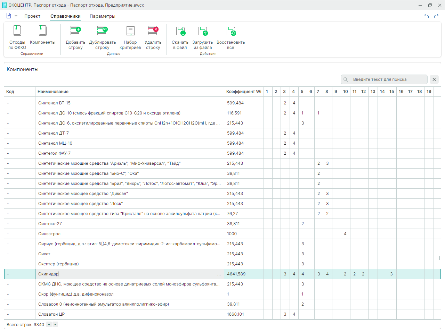Click column header 1

pos(267,92)
